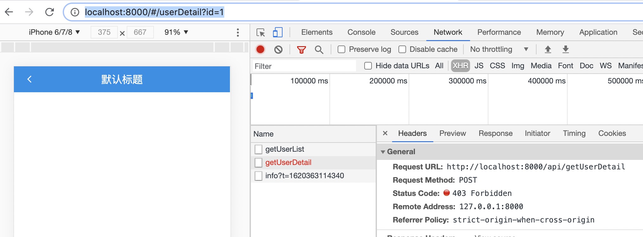Filter requests by All
Image resolution: width=643 pixels, height=237 pixels.
[x=439, y=66]
